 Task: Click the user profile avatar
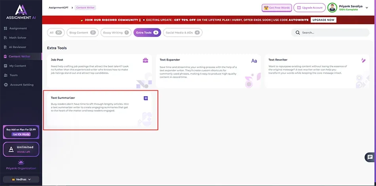click(x=332, y=7)
